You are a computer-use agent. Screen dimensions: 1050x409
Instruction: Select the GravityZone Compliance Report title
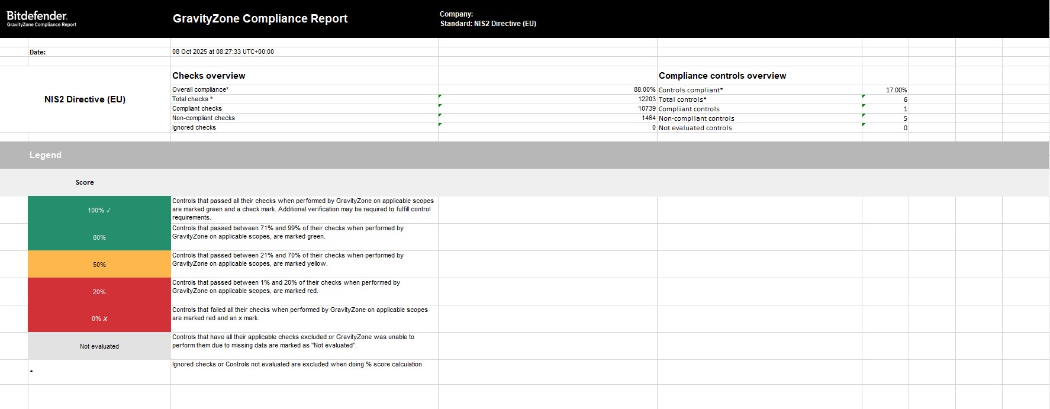(x=260, y=18)
